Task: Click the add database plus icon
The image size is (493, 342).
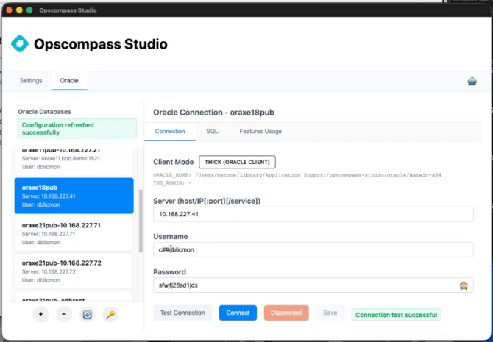Action: 41,314
